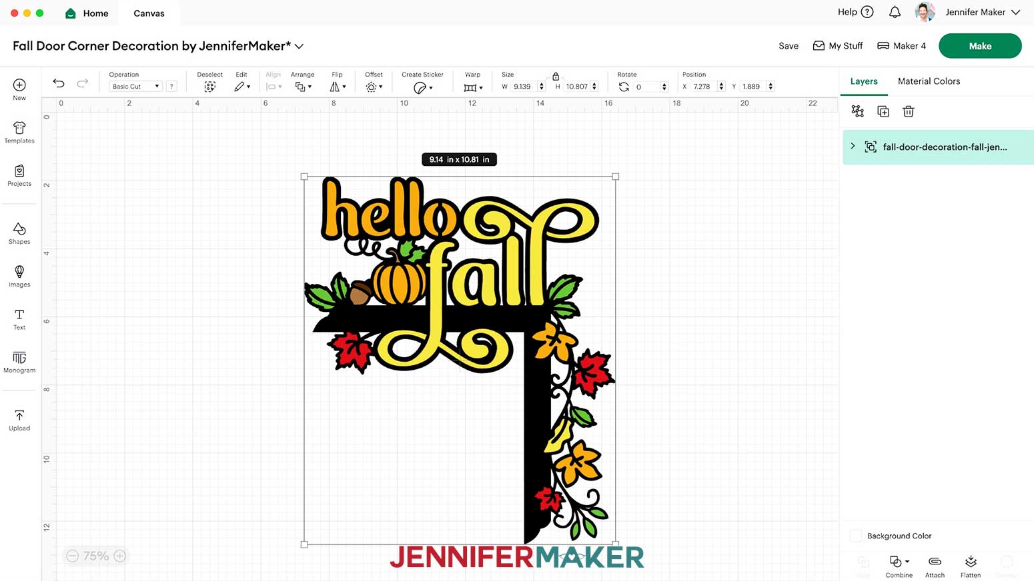This screenshot has width=1034, height=581.
Task: Select the Maker 4 machine
Action: 901,46
